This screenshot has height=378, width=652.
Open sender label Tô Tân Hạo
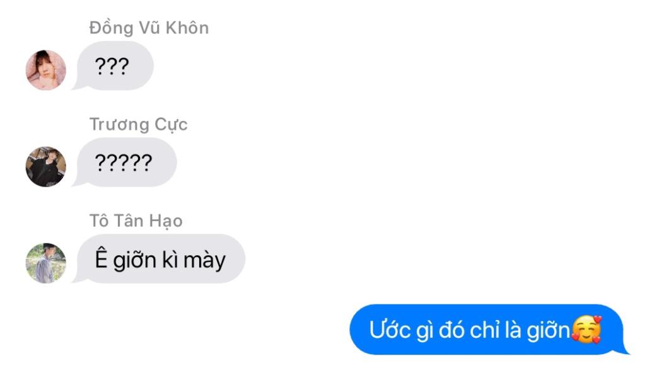coord(136,221)
